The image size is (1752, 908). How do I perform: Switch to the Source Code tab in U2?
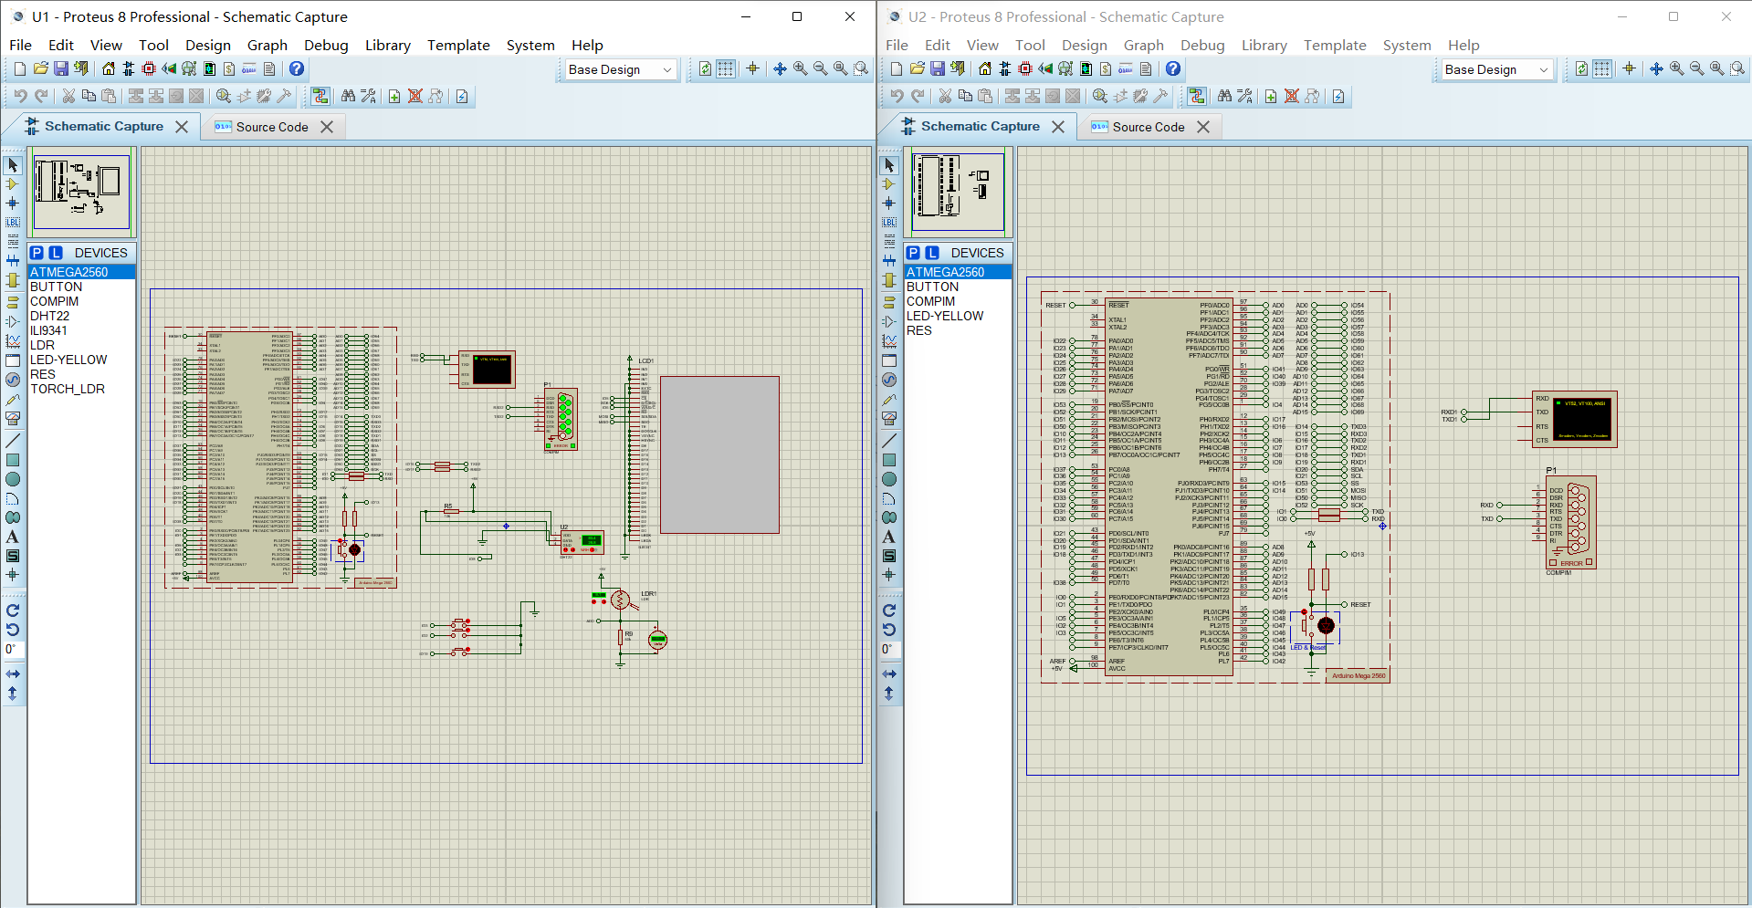point(1148,127)
